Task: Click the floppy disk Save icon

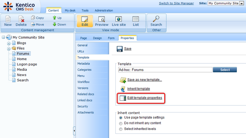Action: 120,49
